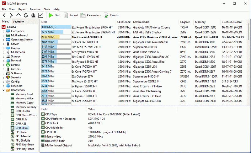Viewport: 251px width, 153px height.
Task: Go up one level with Up arrow
Action: coord(19,15)
